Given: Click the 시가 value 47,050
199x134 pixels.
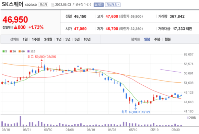Looking at the screenshot, I should click(x=80, y=29).
